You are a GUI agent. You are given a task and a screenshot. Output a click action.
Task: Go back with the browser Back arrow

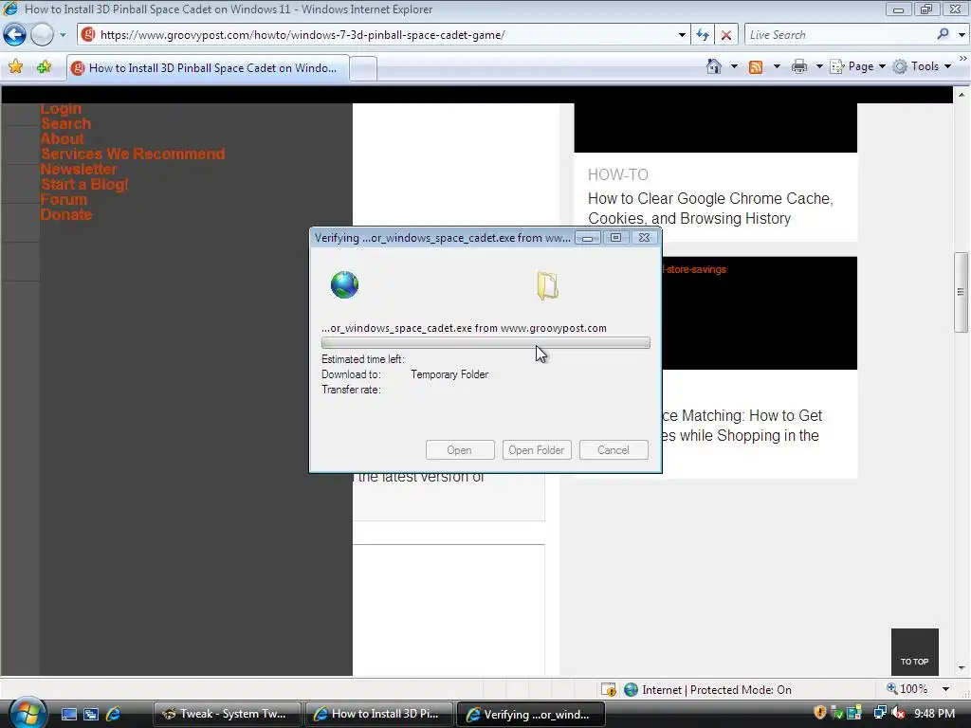(15, 35)
